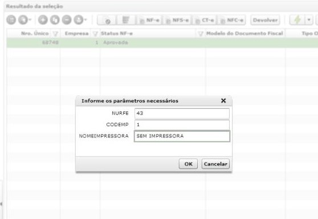Click the grid mode round icon in toolbar

click(11, 20)
